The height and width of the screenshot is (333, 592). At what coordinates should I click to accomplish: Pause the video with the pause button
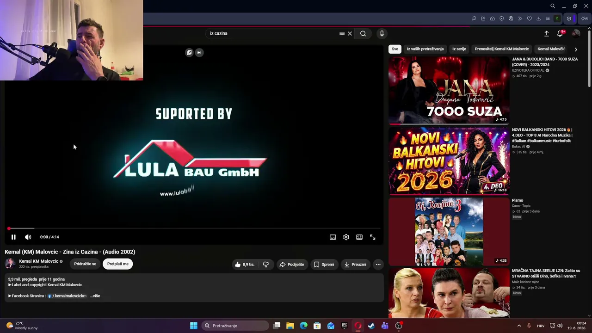point(13,237)
